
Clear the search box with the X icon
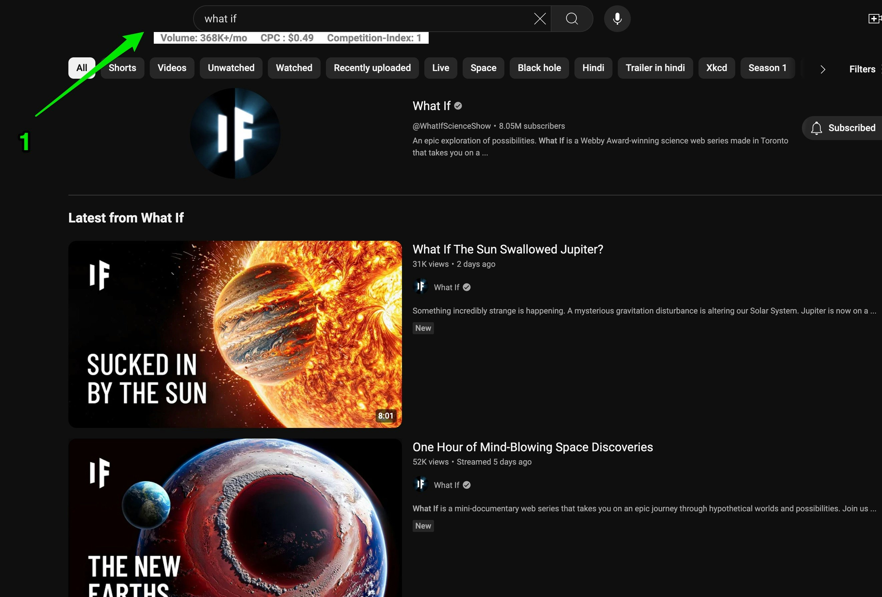coord(540,19)
